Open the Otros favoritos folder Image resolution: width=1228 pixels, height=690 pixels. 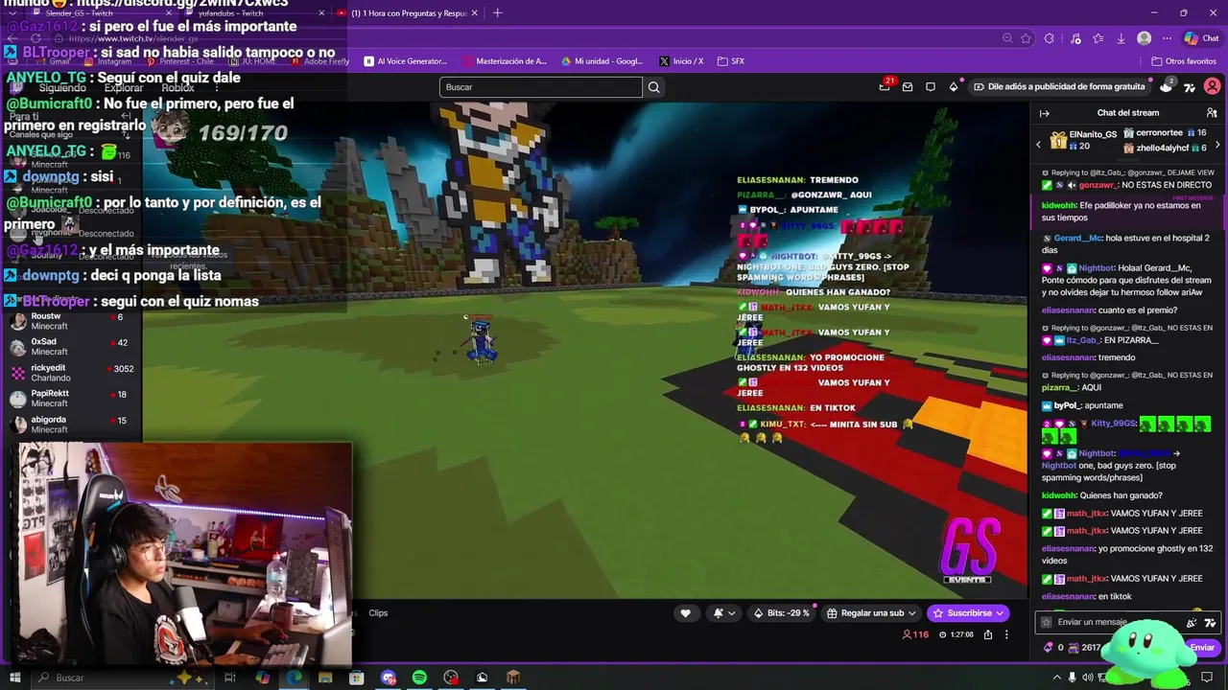[x=1183, y=61]
